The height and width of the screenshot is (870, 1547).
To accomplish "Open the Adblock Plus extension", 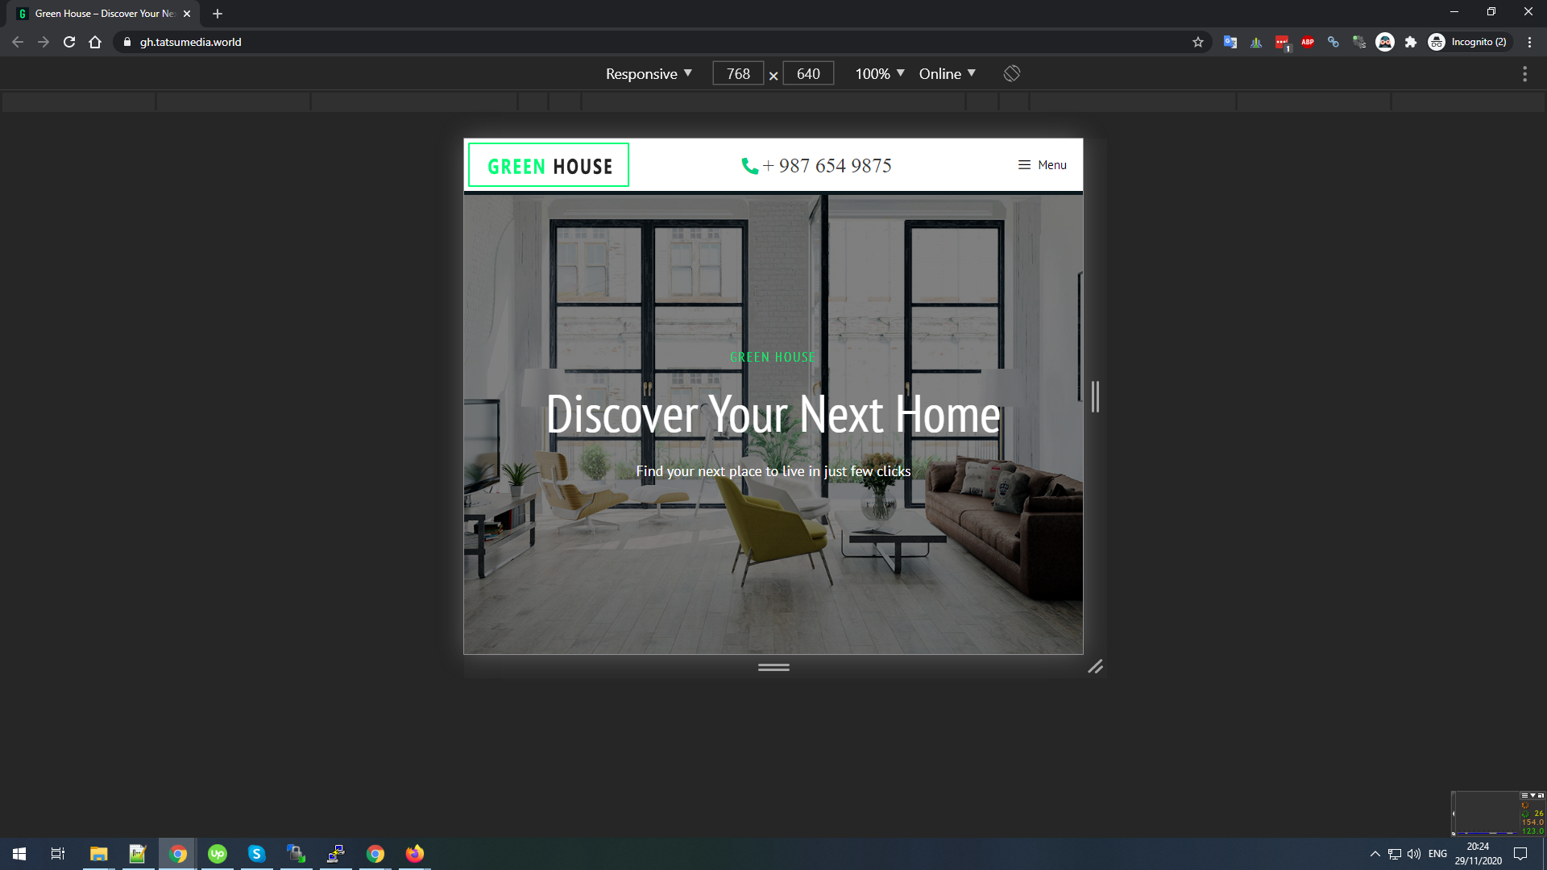I will click(1307, 42).
